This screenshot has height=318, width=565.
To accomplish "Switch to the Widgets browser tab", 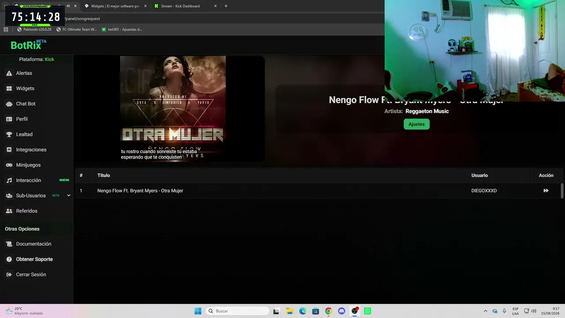I will (x=115, y=6).
